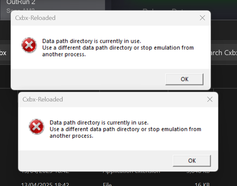Click the 'File' type cell in bottom row

107,184
